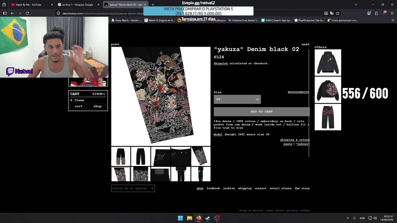Viewport: 397px width, 223px height.
Task: Select the first thumbnail showing jeans front view
Action: click(x=121, y=156)
